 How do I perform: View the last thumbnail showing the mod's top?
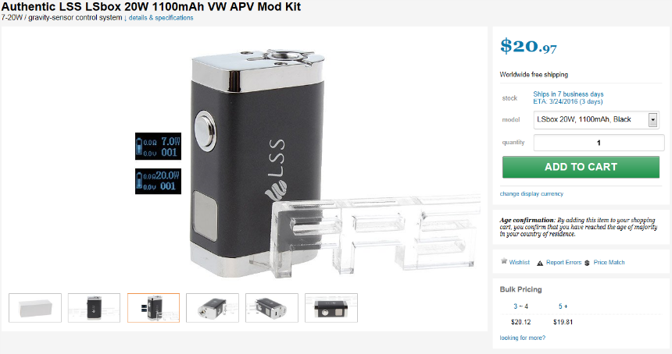331,308
